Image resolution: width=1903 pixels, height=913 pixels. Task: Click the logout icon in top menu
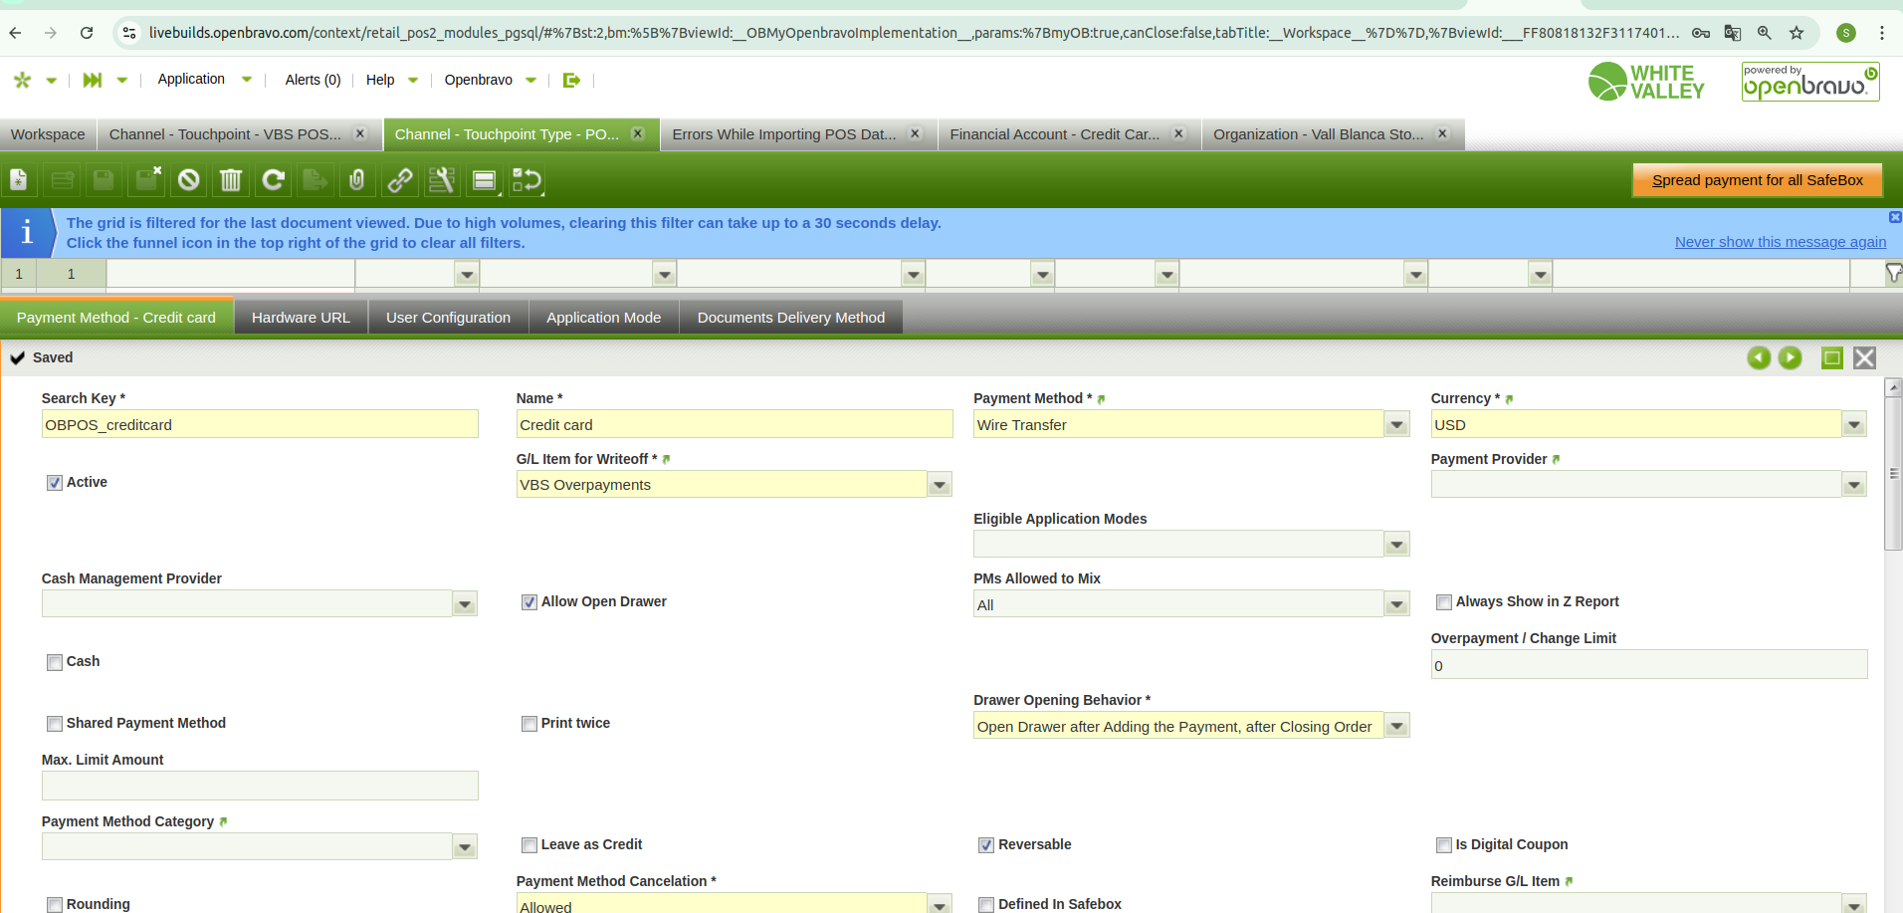click(571, 80)
